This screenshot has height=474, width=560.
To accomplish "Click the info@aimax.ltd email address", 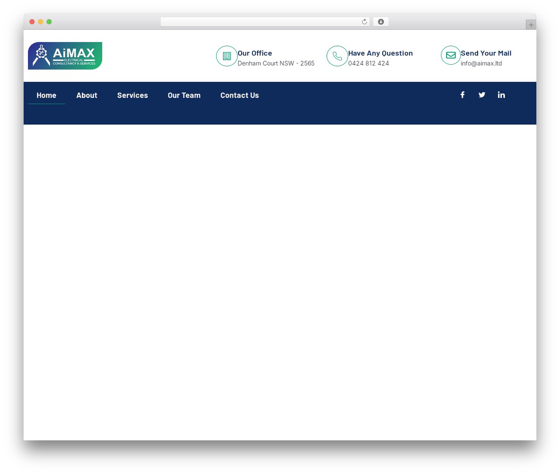I will coord(481,63).
